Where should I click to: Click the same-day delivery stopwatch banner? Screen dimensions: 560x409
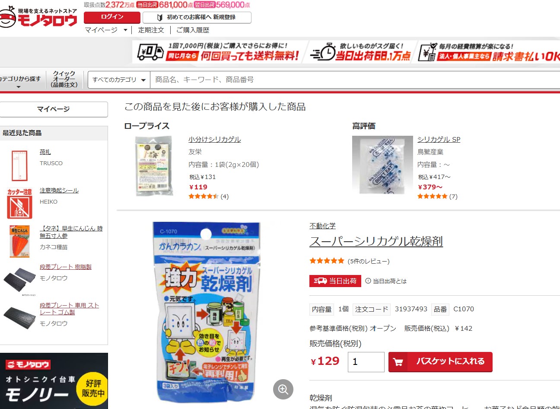click(x=362, y=51)
